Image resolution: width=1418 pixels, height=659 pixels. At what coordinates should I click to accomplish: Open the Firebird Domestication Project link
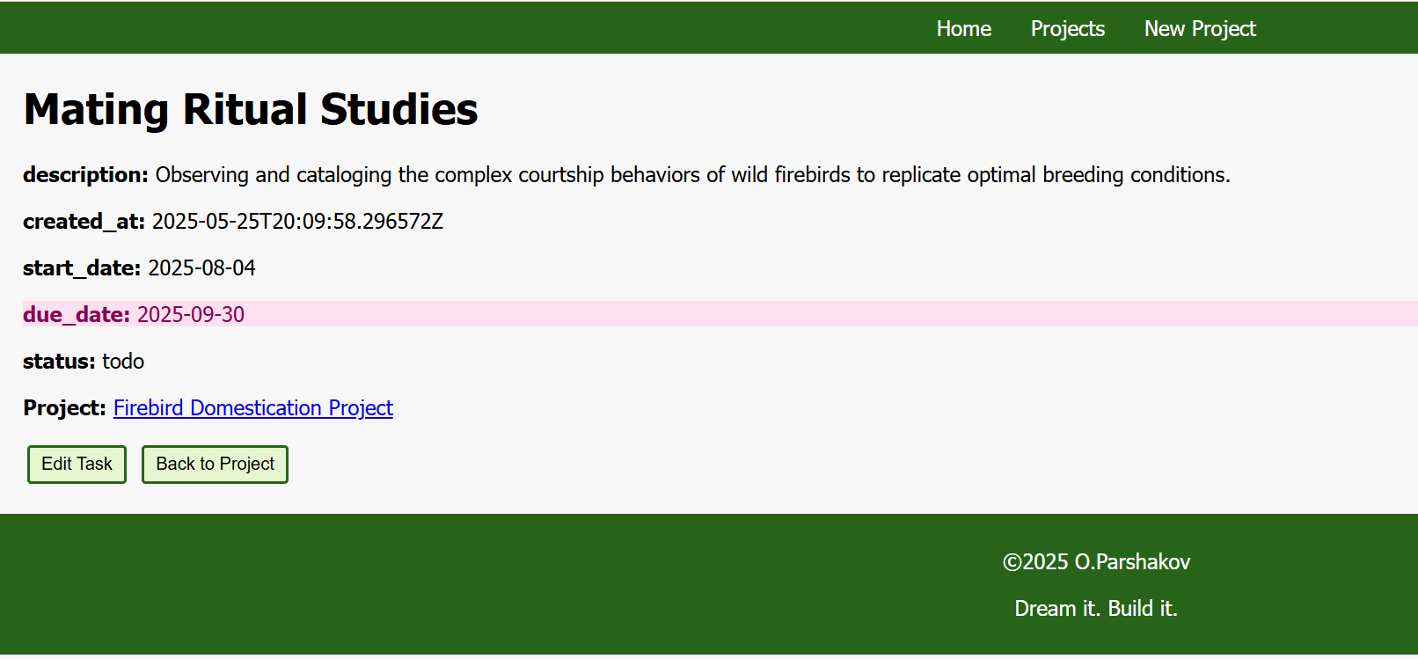coord(252,408)
